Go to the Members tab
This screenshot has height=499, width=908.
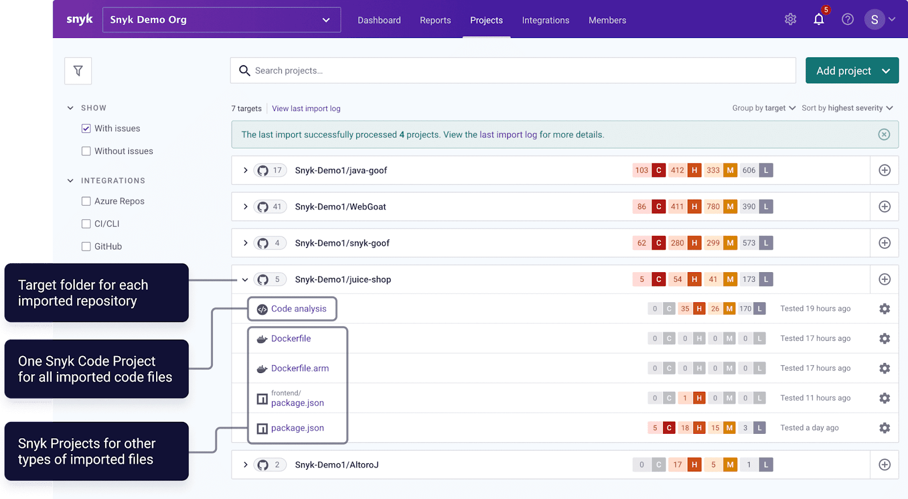tap(607, 20)
